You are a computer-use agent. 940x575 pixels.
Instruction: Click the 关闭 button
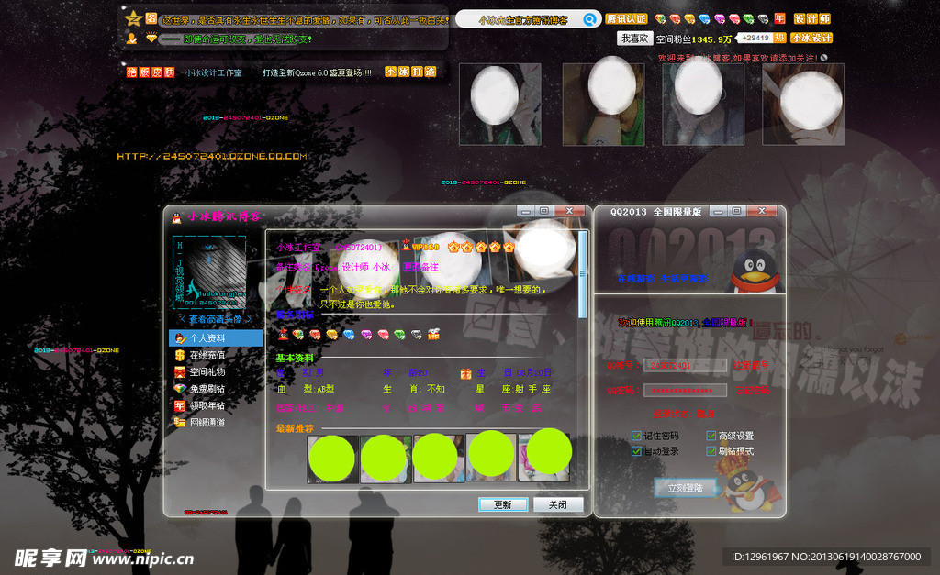557,504
